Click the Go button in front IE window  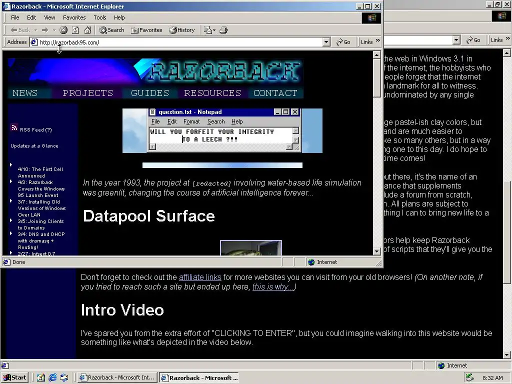click(343, 42)
